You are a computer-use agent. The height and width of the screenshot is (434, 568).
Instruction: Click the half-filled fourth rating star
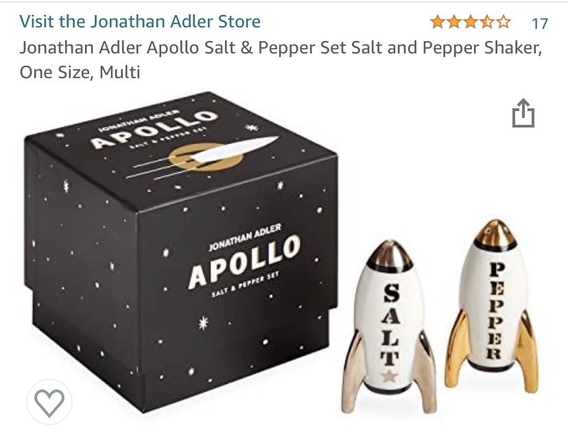click(x=487, y=22)
